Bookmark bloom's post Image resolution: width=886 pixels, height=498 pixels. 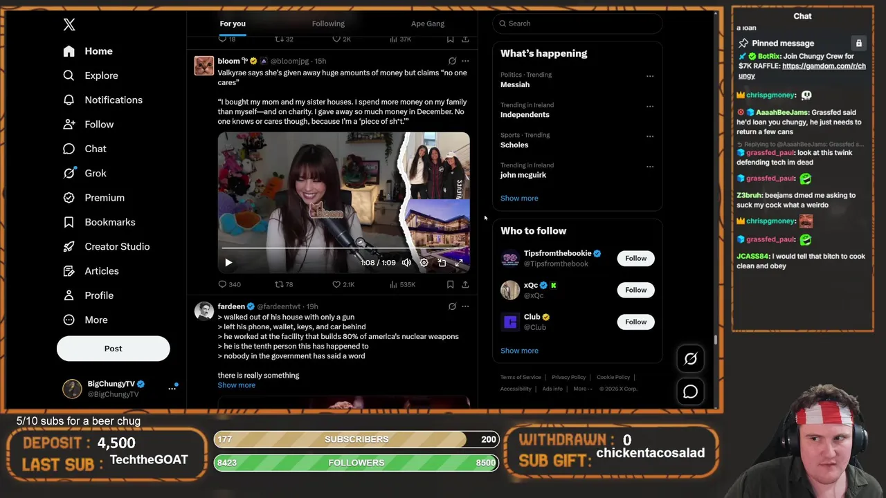click(x=450, y=284)
